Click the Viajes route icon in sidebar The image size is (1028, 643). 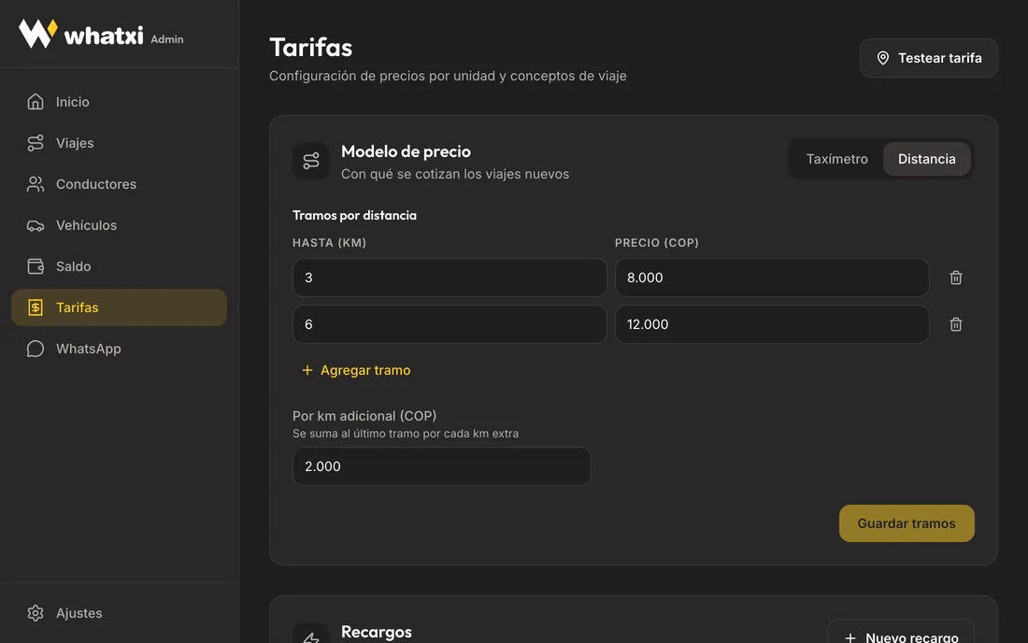pos(36,143)
